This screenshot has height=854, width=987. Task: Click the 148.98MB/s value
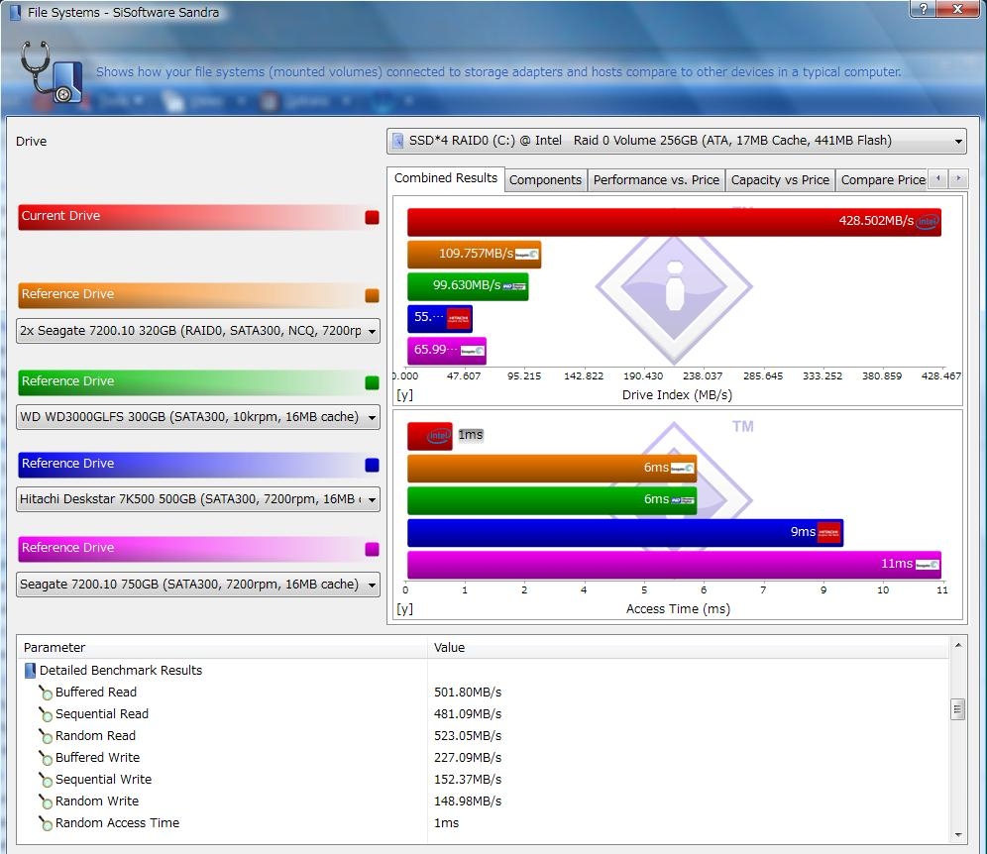tap(468, 801)
